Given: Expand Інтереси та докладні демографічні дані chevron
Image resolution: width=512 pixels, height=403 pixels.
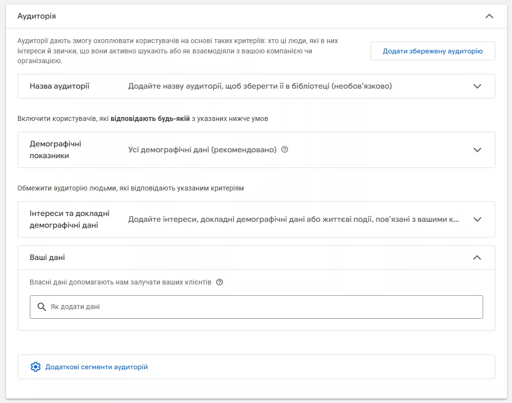Looking at the screenshot, I should [477, 219].
